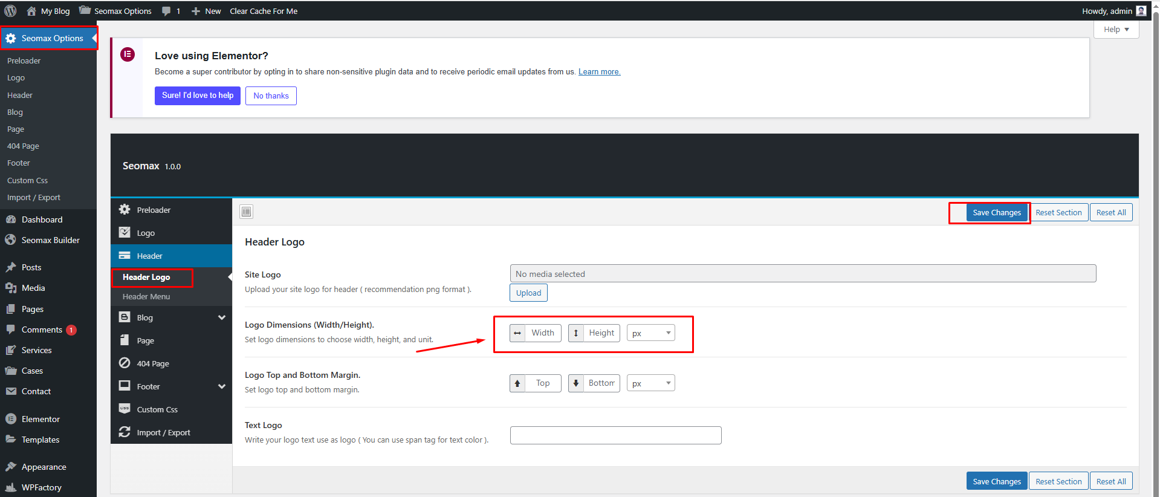Click the No thanks button
Screen dimensions: 1160x497
[x=271, y=96]
